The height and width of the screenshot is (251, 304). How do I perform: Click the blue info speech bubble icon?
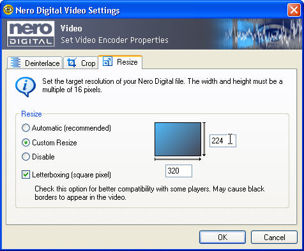26,86
